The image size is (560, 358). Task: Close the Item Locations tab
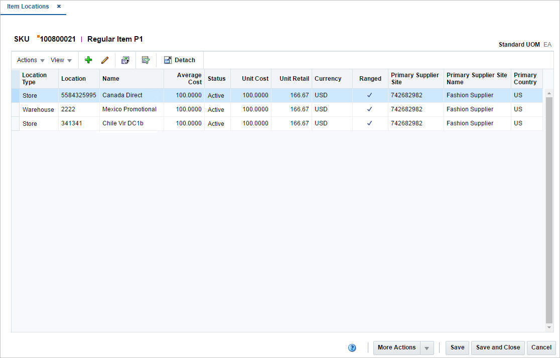59,7
